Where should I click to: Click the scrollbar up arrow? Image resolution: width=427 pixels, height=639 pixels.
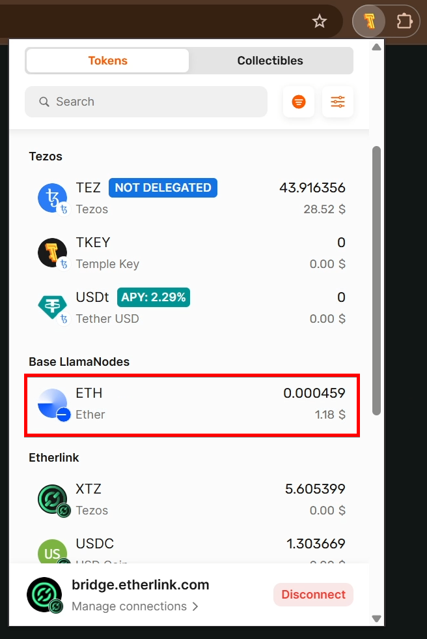pos(377,47)
